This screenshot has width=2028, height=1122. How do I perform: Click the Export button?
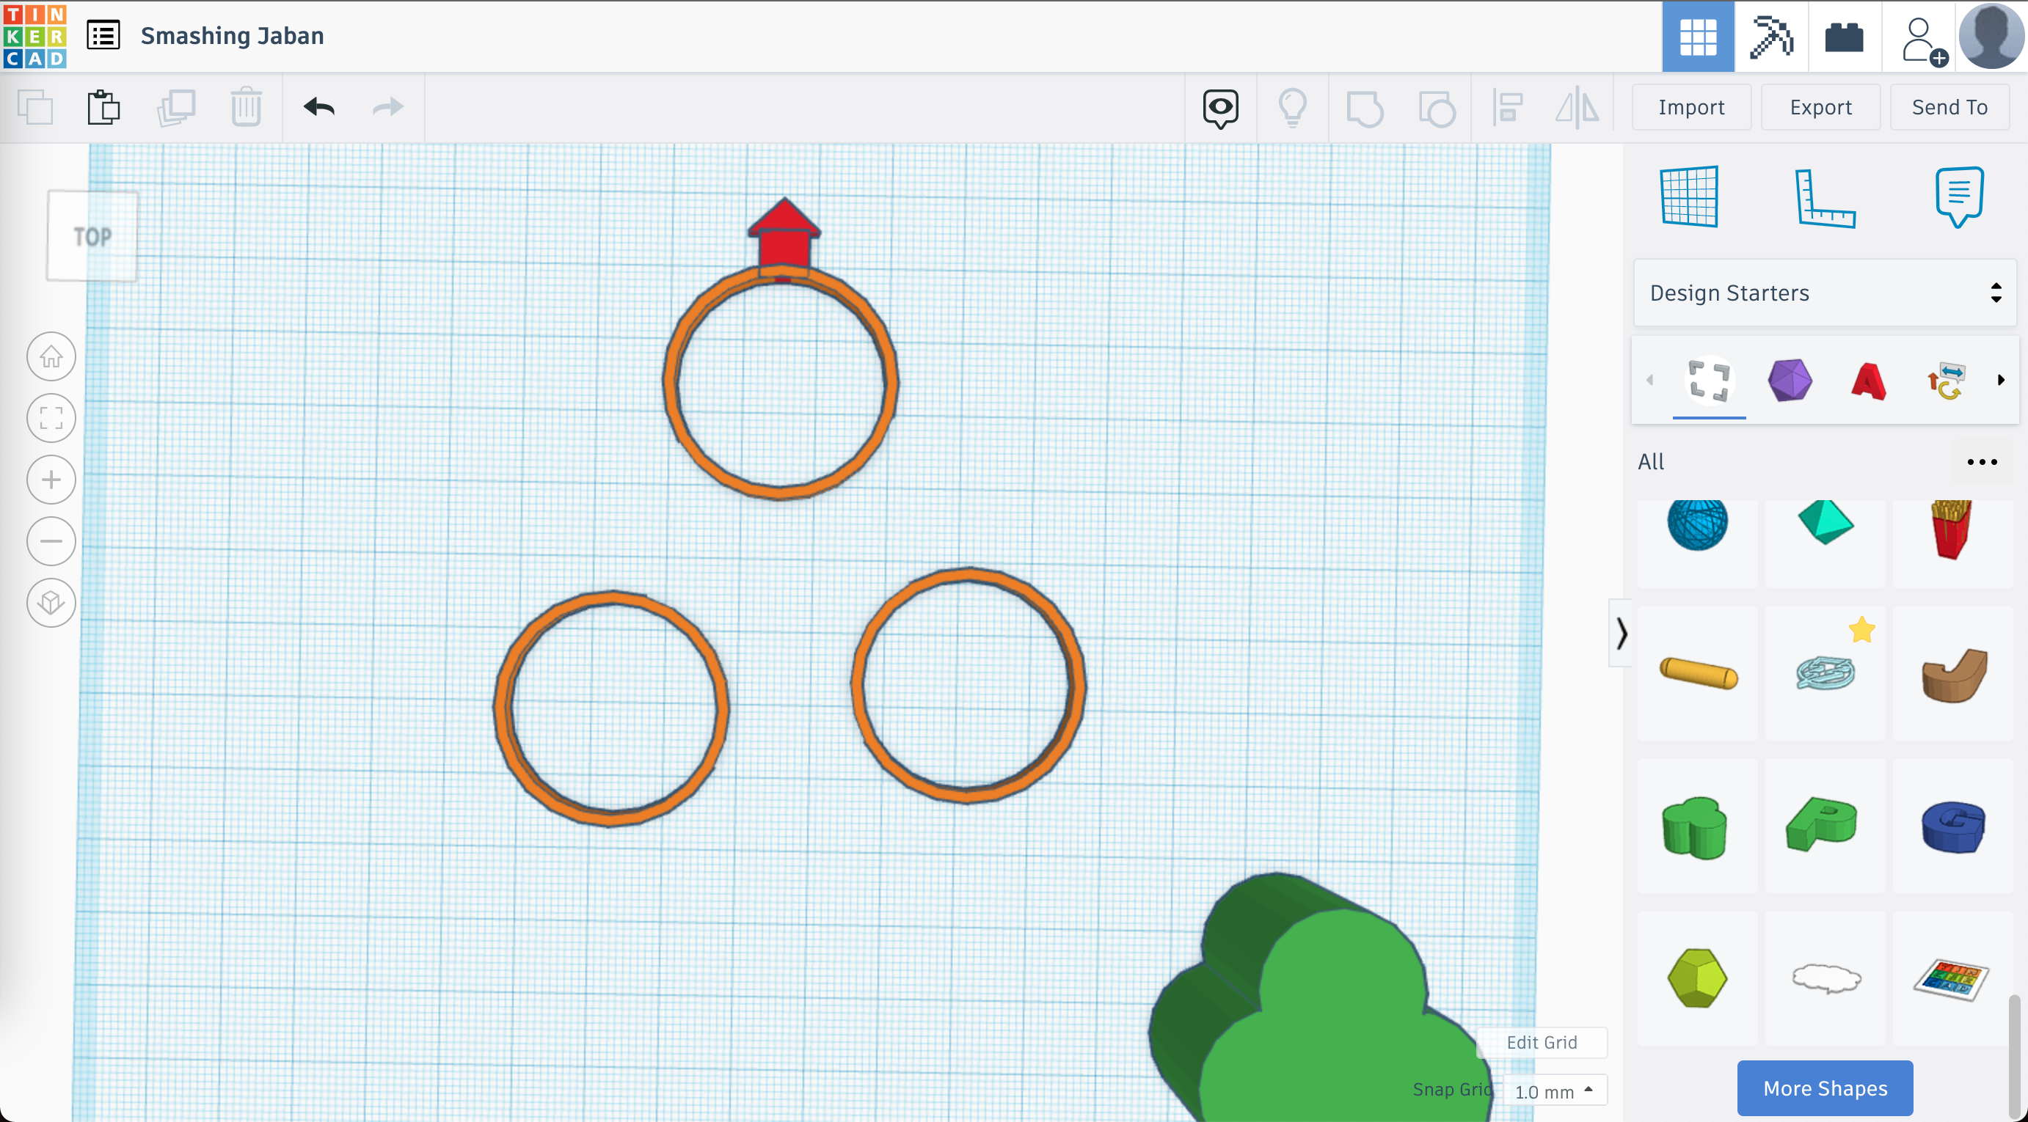1820,107
